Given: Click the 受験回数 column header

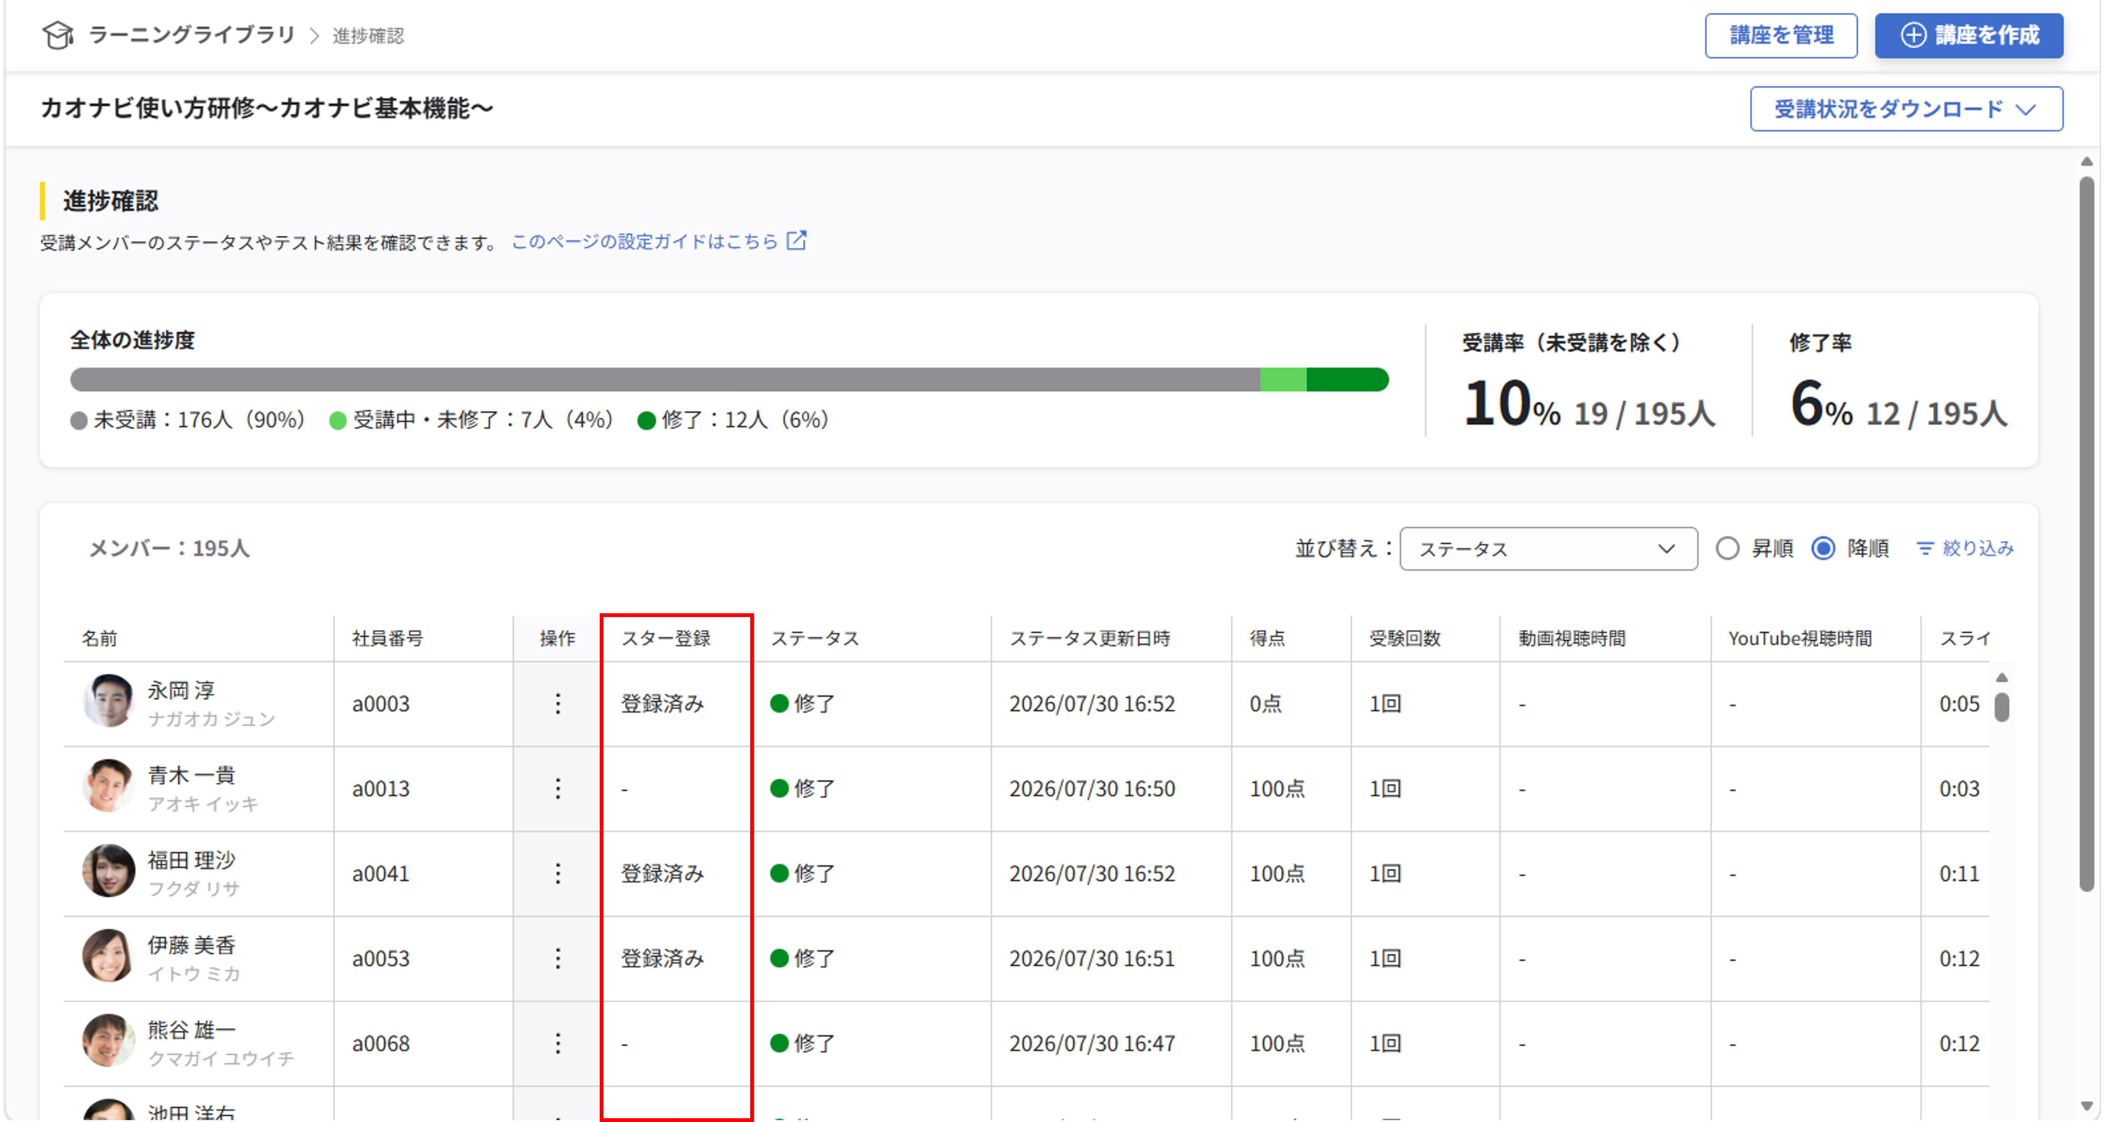Looking at the screenshot, I should tap(1404, 639).
